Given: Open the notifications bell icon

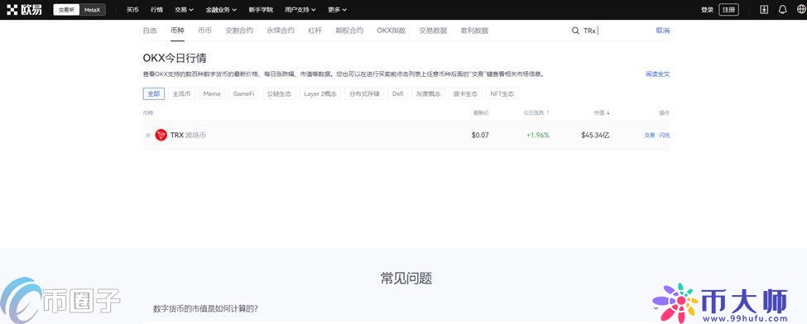Looking at the screenshot, I should (x=783, y=10).
